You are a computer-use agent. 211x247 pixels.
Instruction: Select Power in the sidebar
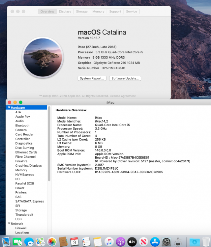20,188
